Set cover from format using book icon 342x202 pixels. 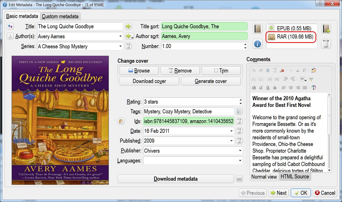coord(258,29)
